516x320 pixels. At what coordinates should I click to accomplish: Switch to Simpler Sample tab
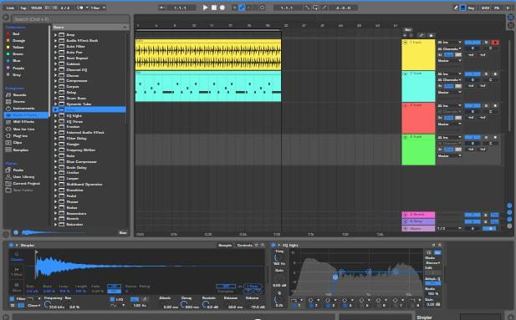(x=225, y=246)
